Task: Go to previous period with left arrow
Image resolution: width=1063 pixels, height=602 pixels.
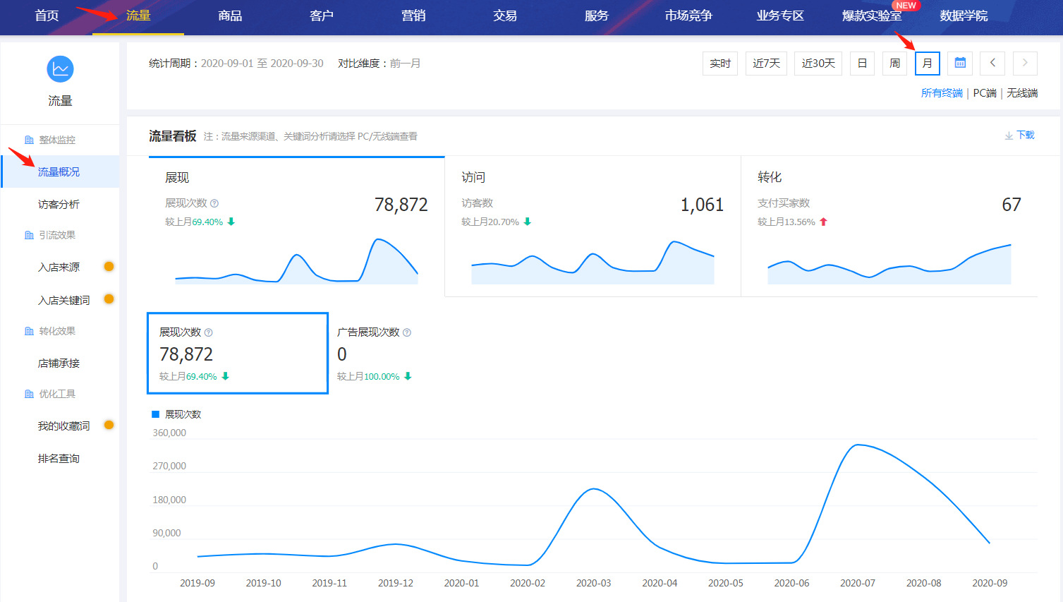Action: point(992,64)
